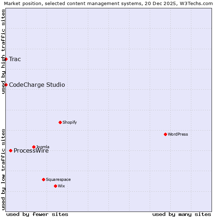The width and height of the screenshot is (217, 217).
Task: Click the Shopify text label
Action: click(x=69, y=123)
